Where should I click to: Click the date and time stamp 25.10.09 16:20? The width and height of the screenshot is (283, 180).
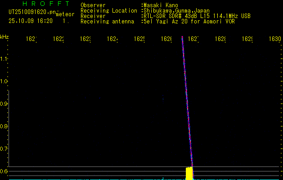[x=31, y=21]
